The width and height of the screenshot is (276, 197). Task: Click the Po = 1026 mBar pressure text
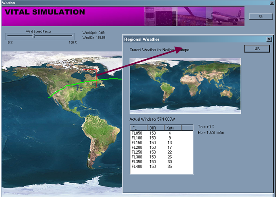[x=211, y=132]
